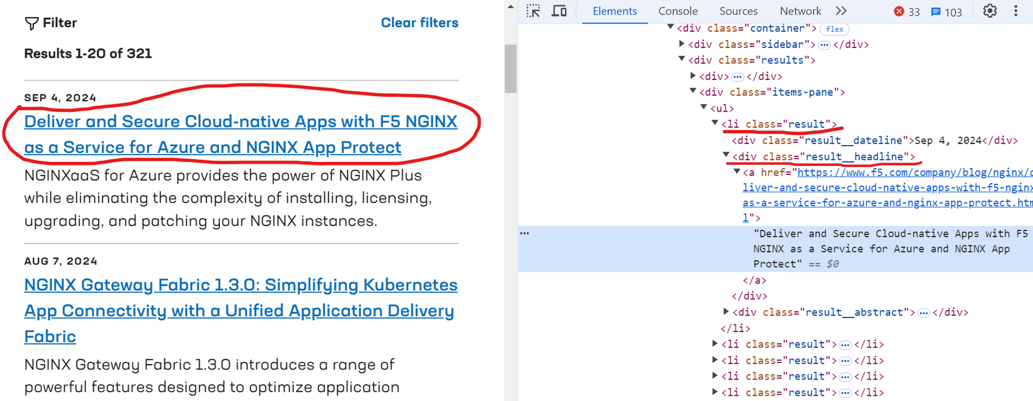Click the blue messages count 103
This screenshot has width=1033, height=401.
click(x=947, y=12)
